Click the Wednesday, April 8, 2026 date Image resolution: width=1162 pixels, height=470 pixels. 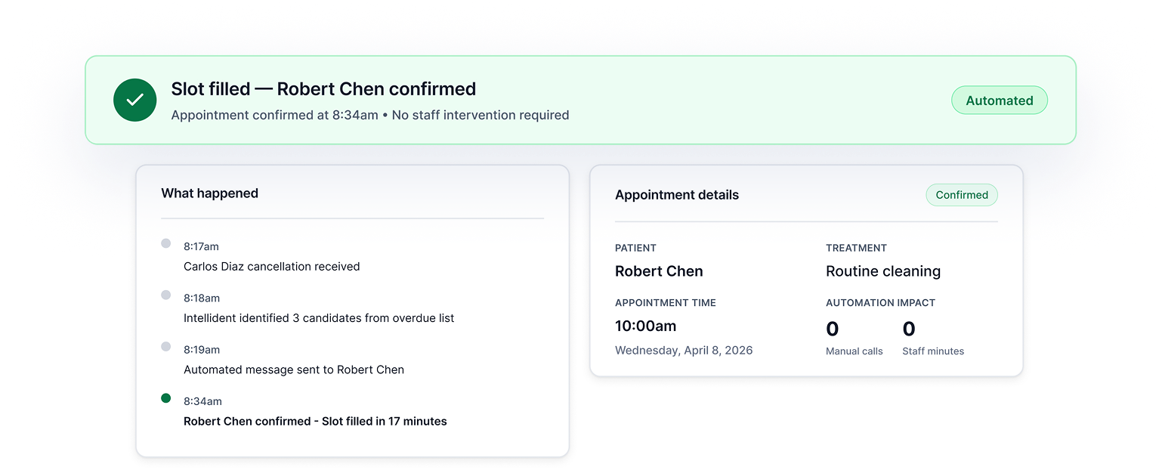684,351
